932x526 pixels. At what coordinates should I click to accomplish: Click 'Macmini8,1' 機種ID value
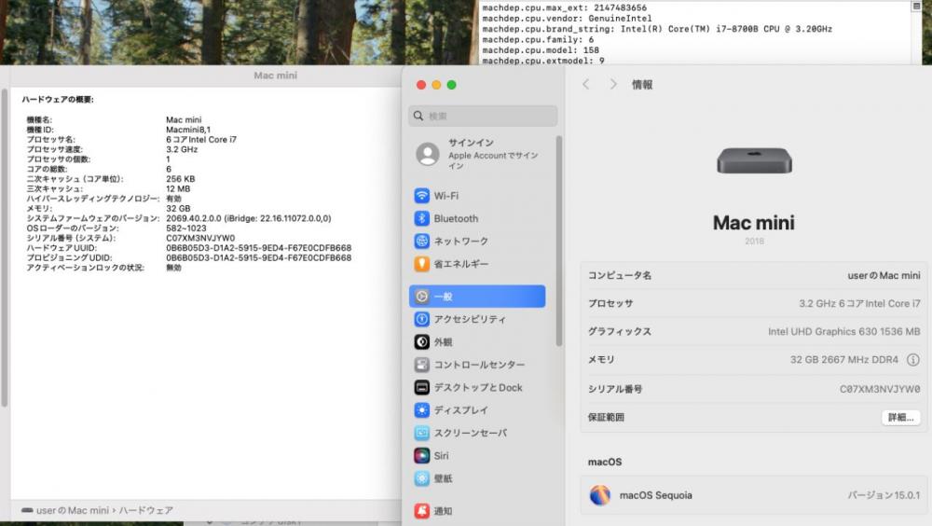coord(188,129)
